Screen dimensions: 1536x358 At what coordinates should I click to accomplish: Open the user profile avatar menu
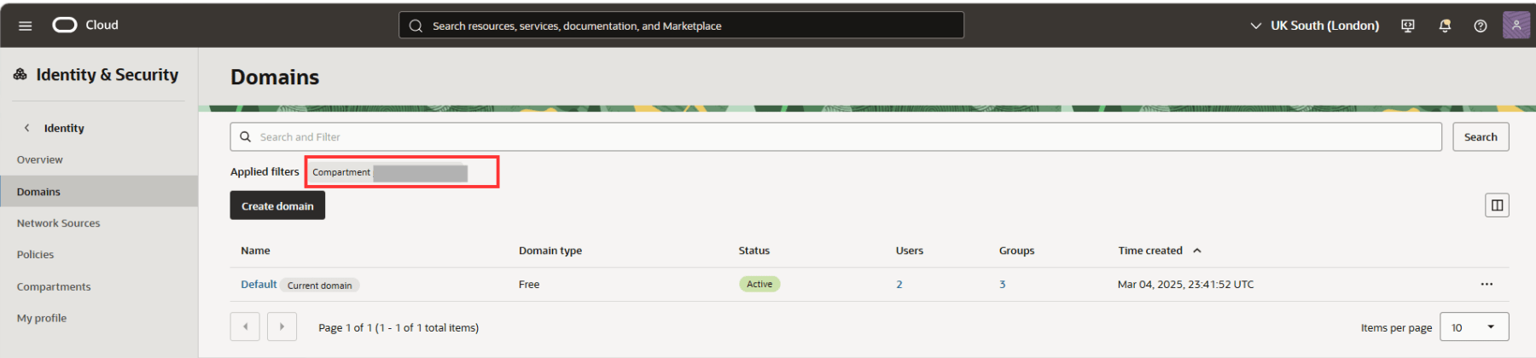pos(1516,25)
